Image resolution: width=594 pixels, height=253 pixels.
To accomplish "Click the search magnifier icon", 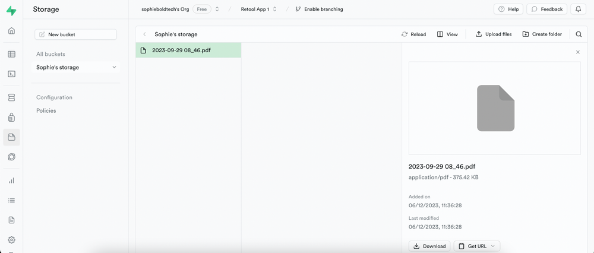I will (x=579, y=34).
